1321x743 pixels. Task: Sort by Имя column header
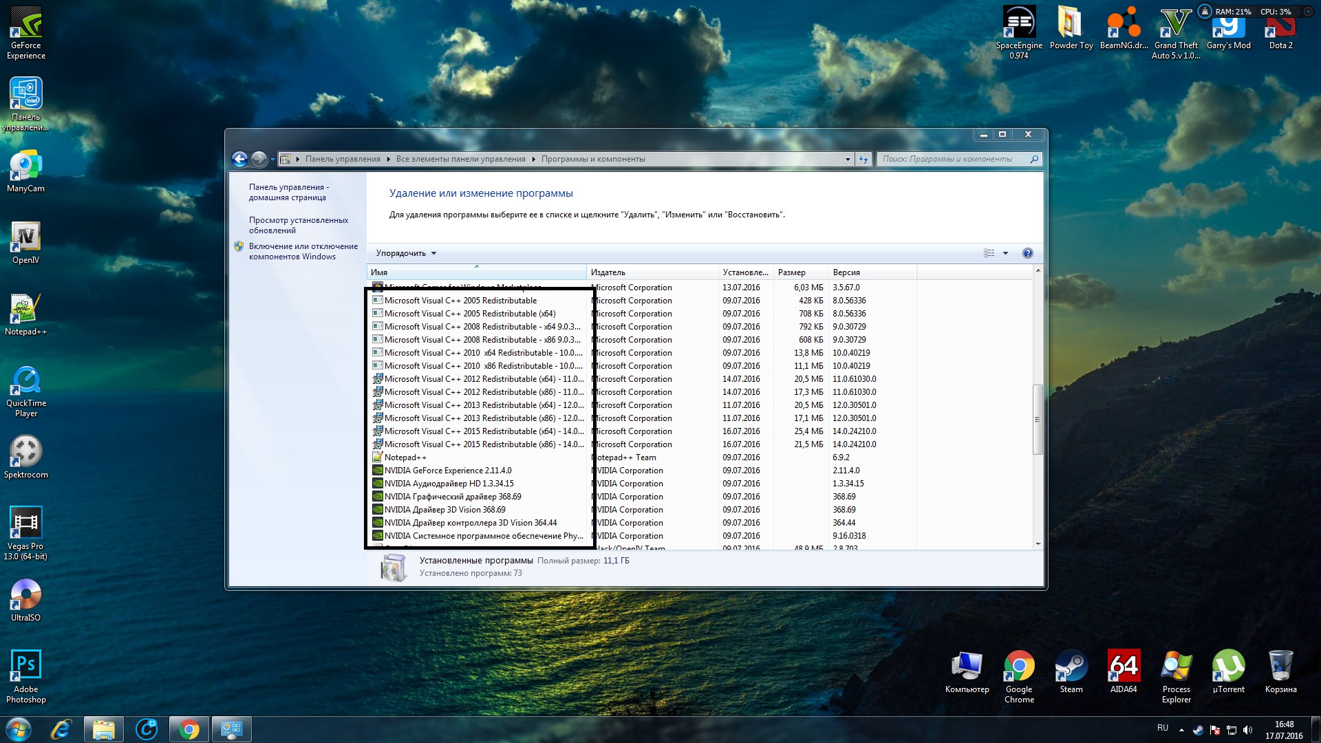coord(477,272)
